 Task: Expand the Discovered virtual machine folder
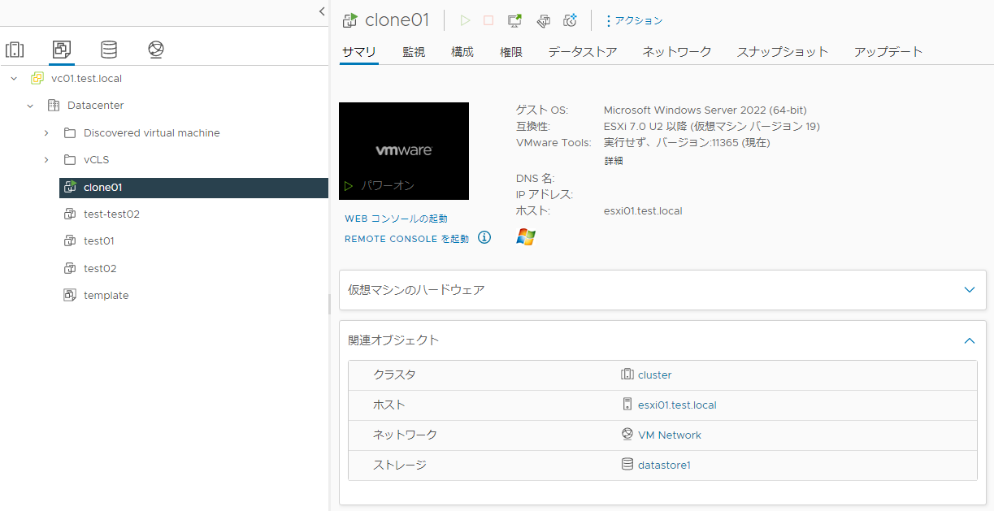46,133
